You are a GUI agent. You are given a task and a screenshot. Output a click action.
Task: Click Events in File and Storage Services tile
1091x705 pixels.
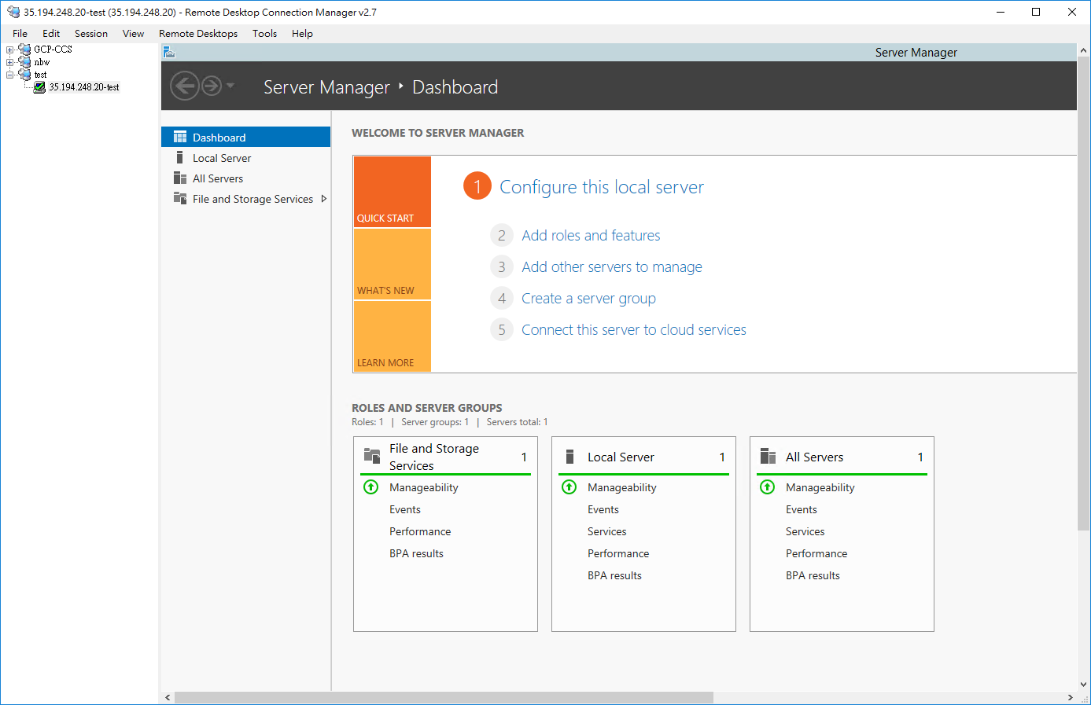[x=405, y=509]
